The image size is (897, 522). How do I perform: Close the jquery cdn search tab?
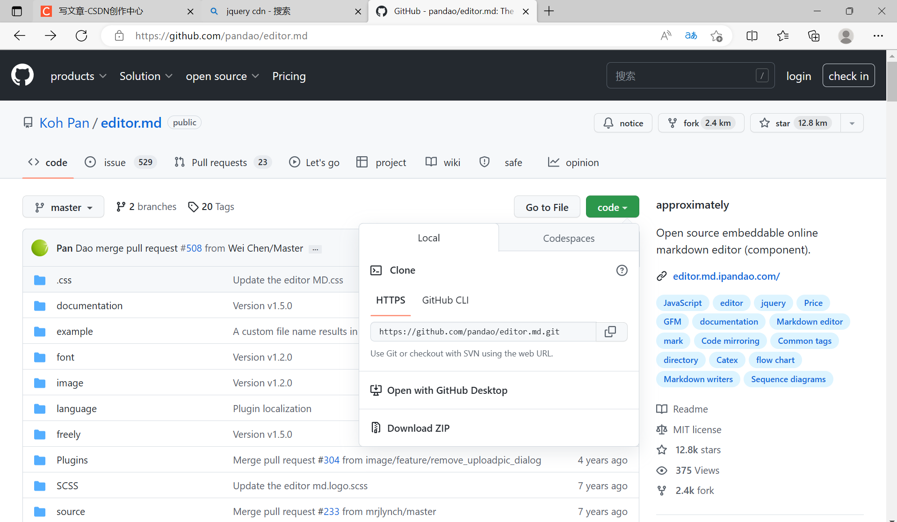pyautogui.click(x=358, y=12)
